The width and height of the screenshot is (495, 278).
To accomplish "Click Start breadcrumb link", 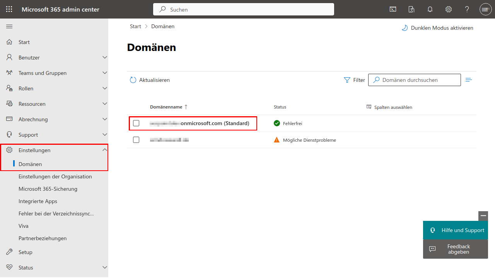I will click(x=135, y=26).
